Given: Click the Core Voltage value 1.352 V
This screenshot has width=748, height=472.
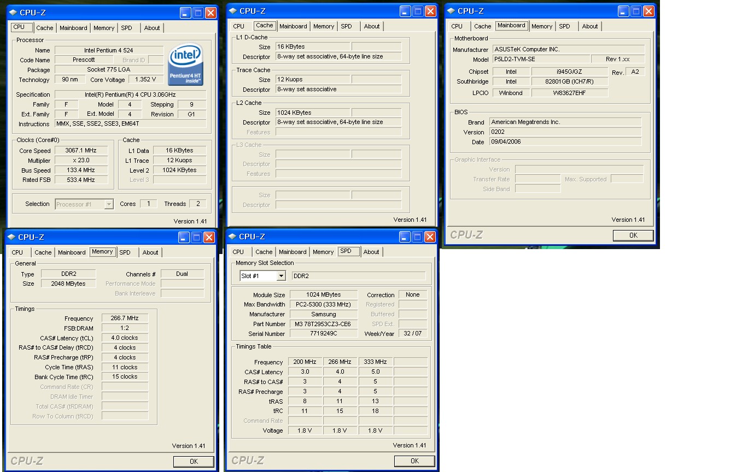Looking at the screenshot, I should [145, 80].
